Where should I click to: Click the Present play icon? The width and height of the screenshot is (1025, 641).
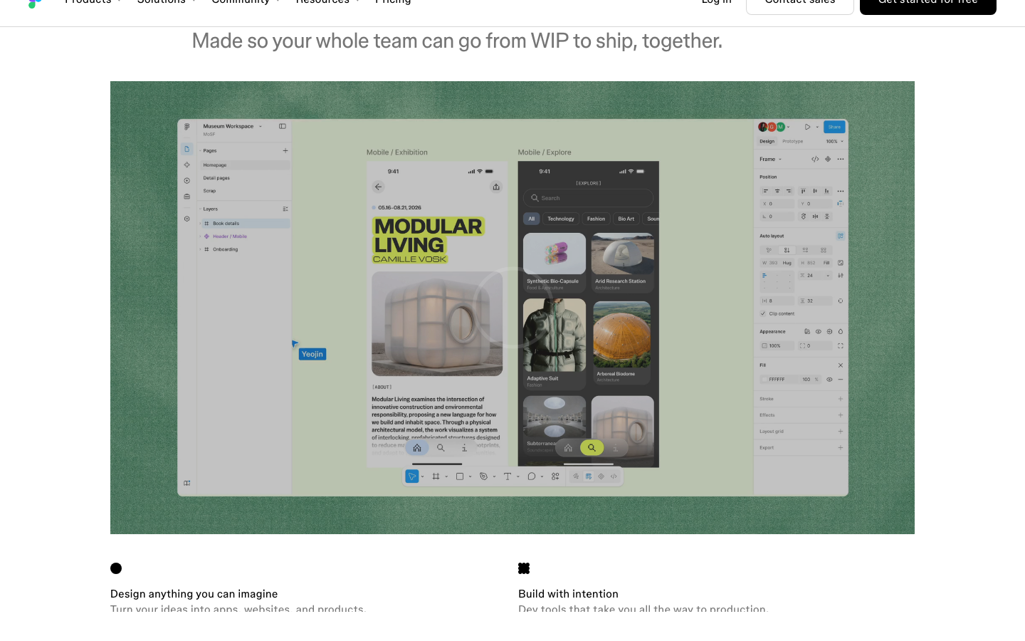[807, 127]
